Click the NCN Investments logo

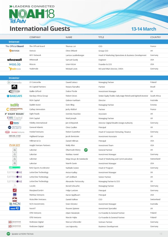tap(14, 204)
